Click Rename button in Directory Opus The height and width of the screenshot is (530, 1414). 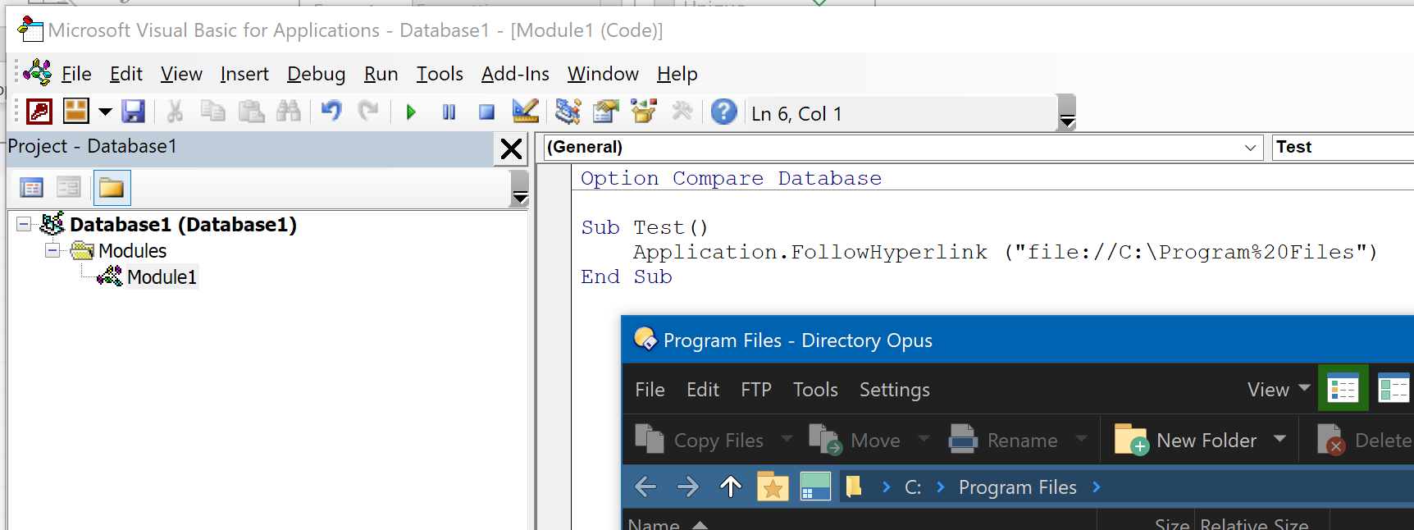click(x=1003, y=440)
